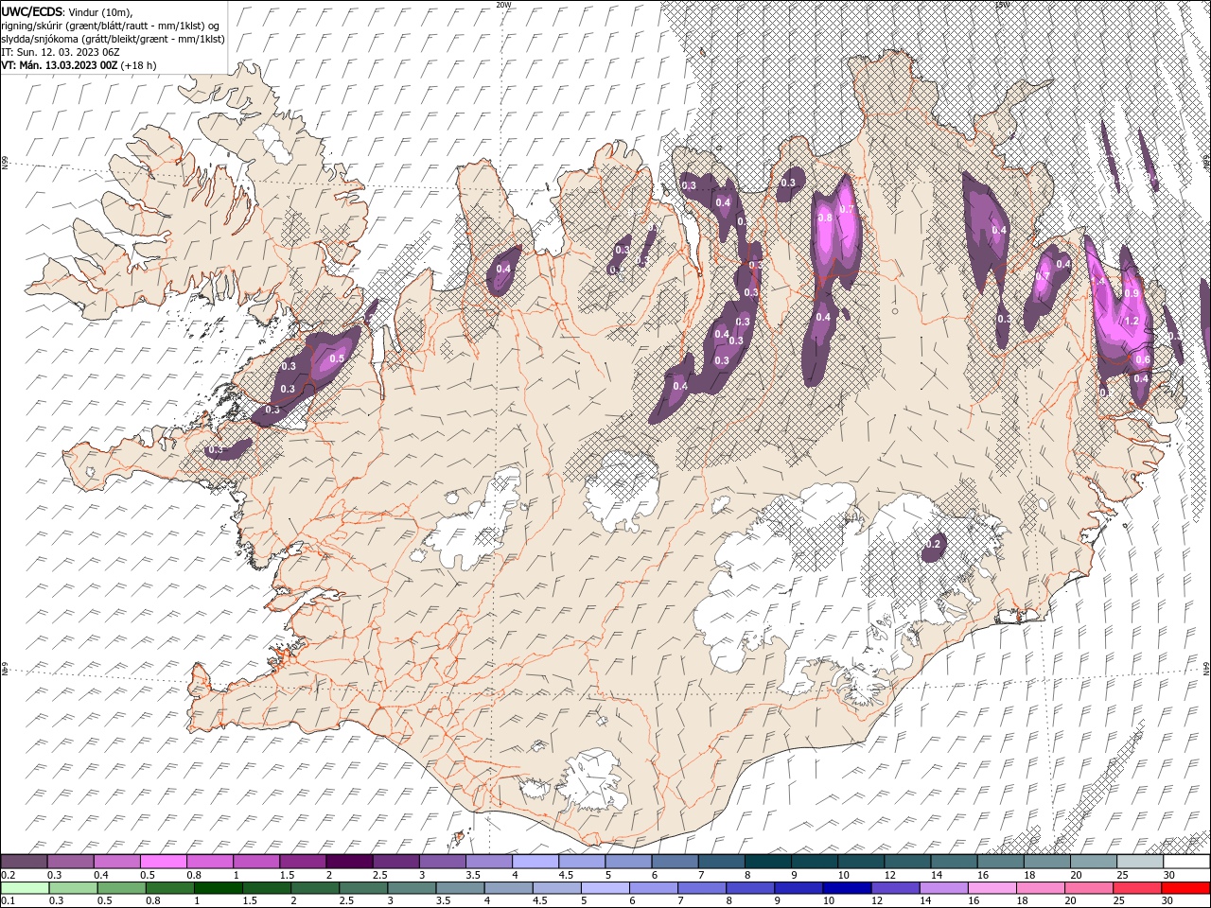Click the 0.9 precipitation value on map

click(1131, 294)
